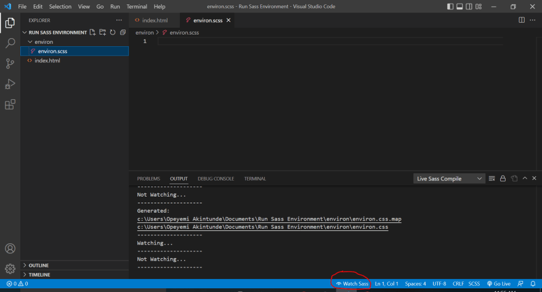
Task: Open the Run menu
Action: (x=115, y=7)
